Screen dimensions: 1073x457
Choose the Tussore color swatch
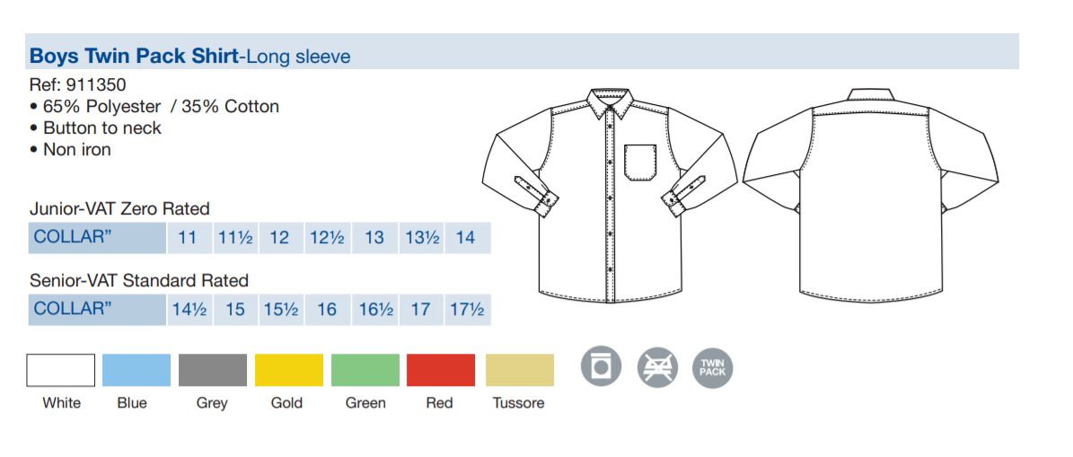(x=519, y=370)
